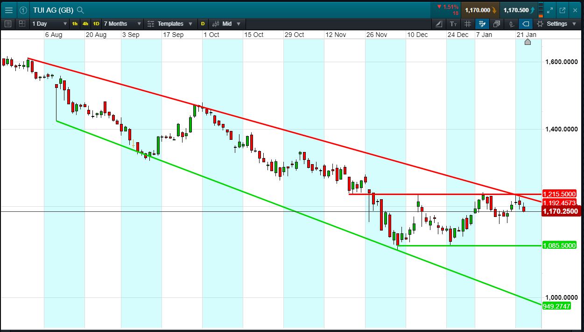The width and height of the screenshot is (584, 332).
Task: Search for a different instrument with magnifier
Action: (80, 10)
